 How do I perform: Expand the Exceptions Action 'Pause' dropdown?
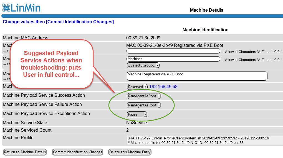[137, 114]
